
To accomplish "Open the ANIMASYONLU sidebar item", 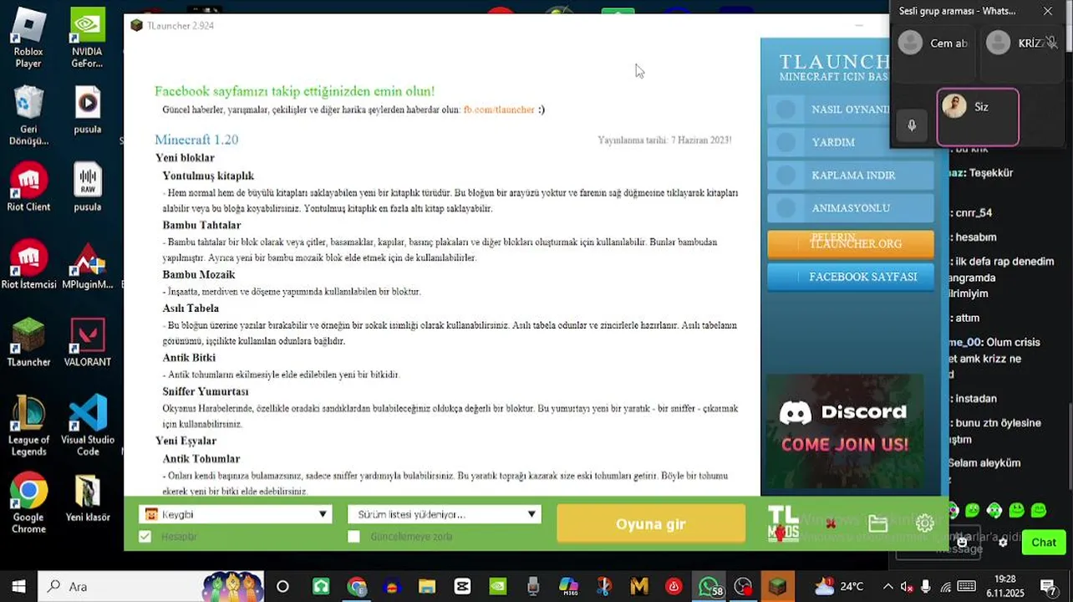I will click(850, 207).
